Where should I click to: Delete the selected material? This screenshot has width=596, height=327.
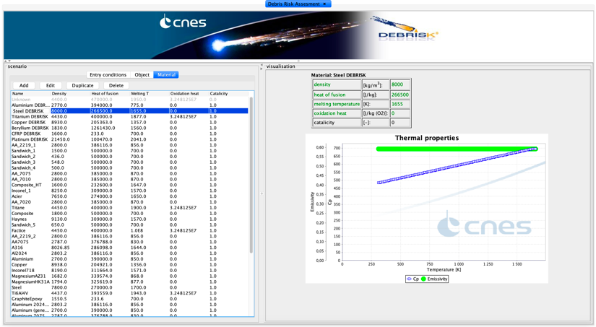[x=116, y=85]
